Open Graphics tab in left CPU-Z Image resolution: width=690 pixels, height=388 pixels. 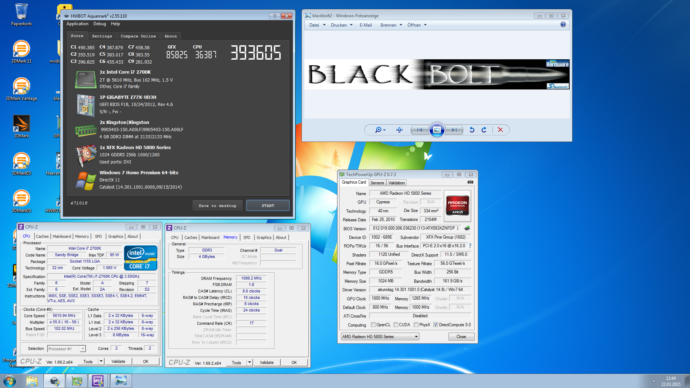(x=115, y=236)
